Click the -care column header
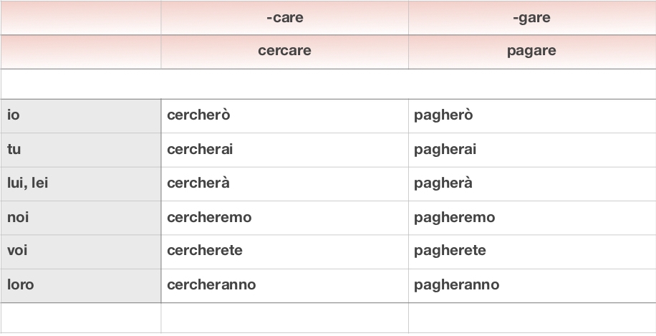 pos(284,18)
